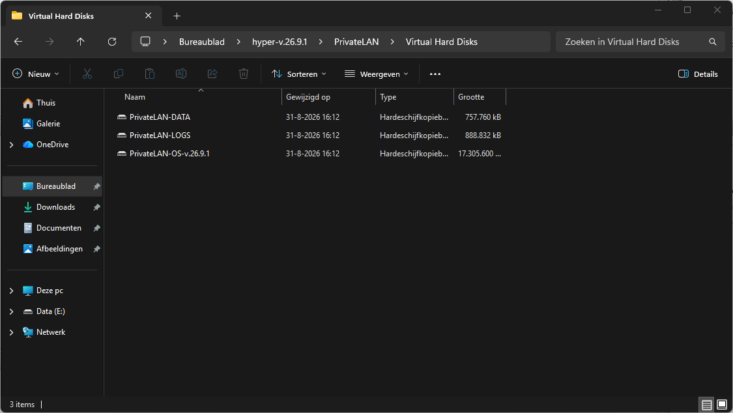
Task: Toggle the Details pane
Action: [698, 74]
